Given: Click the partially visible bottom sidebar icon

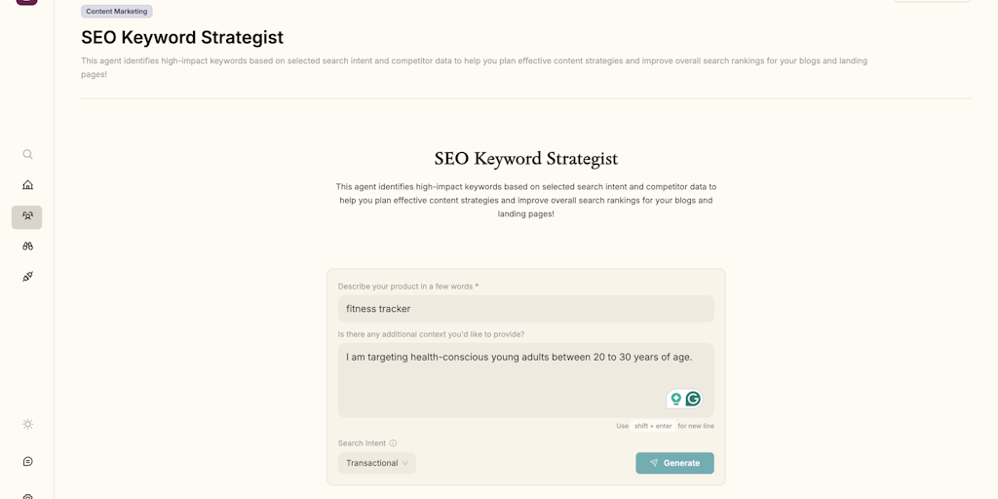Looking at the screenshot, I should coord(27,496).
